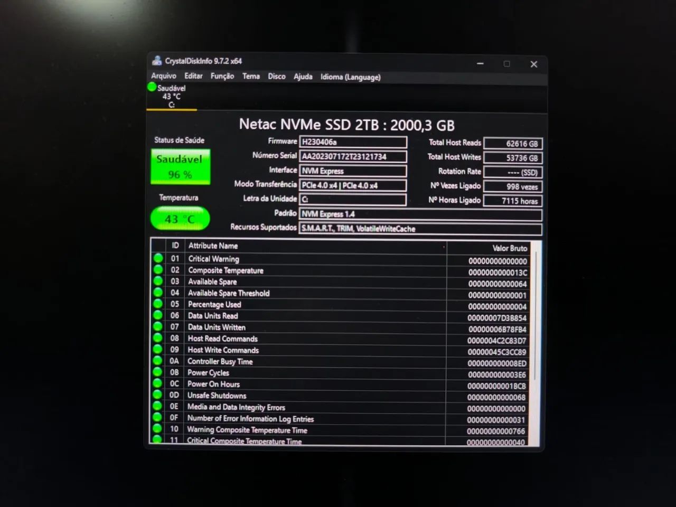
Task: Click the green status circle for drive C:
Action: (152, 87)
